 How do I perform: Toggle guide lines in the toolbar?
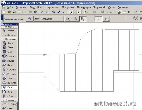tap(70, 12)
